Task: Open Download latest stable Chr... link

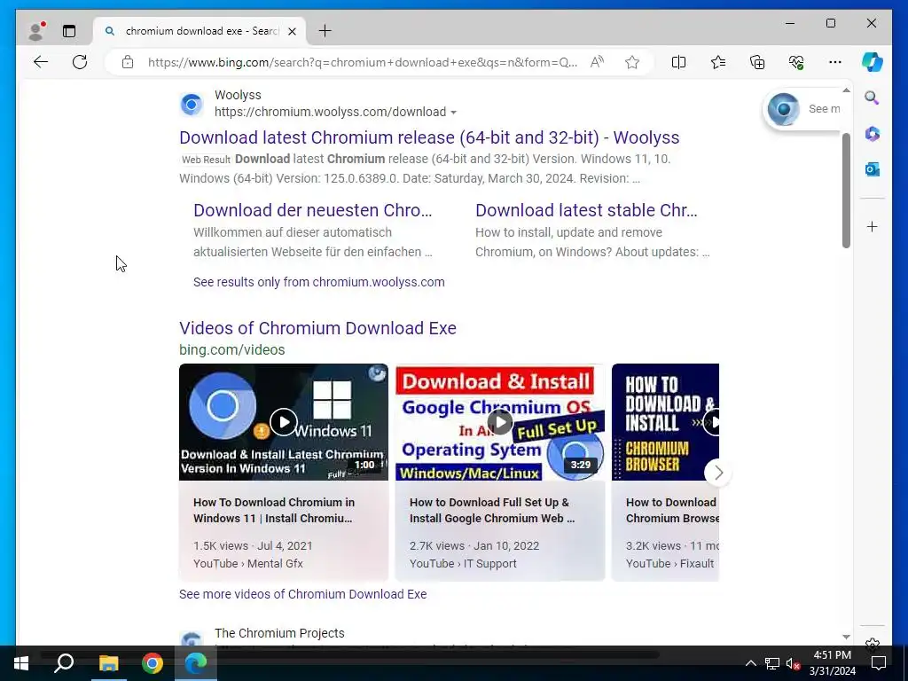Action: click(x=586, y=210)
